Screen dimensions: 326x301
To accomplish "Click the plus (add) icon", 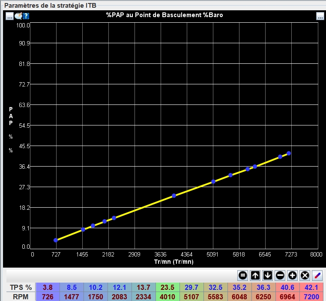I will click(x=293, y=274).
